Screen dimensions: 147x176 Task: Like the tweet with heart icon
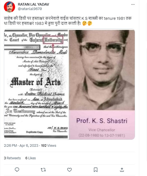[x=69, y=170]
